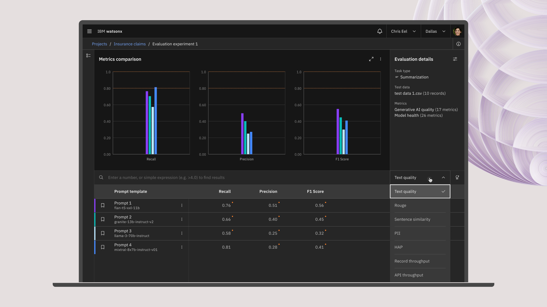Open overflow menu for Prompt 2
The height and width of the screenshot is (307, 547).
[x=182, y=219]
